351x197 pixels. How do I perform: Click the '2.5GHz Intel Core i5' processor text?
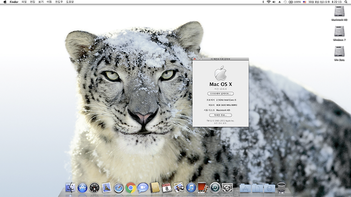(226, 100)
